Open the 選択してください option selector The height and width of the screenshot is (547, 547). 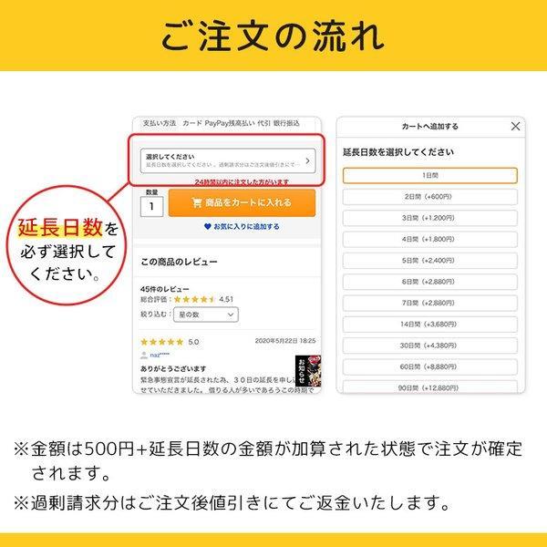click(228, 160)
